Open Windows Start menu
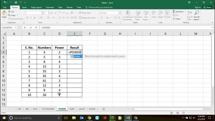Image resolution: width=215 pixels, height=121 pixels. pos(4,118)
